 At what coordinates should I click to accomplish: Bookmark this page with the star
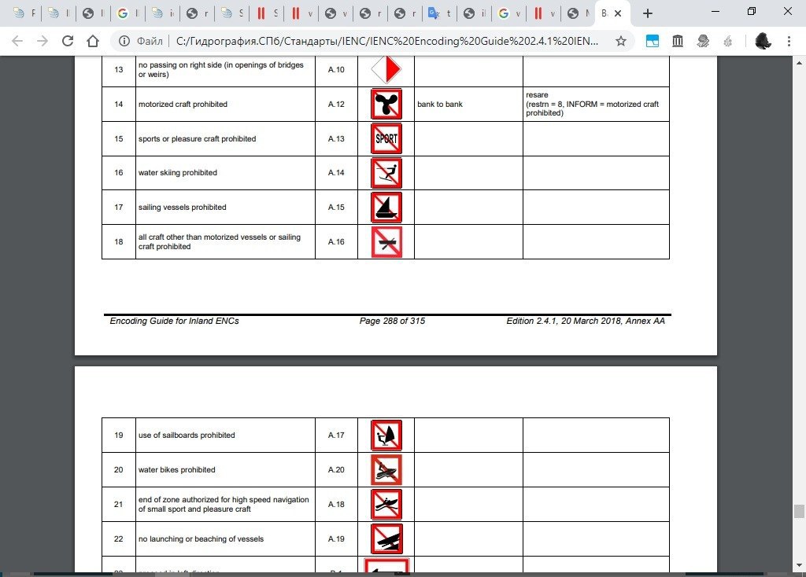(x=621, y=41)
